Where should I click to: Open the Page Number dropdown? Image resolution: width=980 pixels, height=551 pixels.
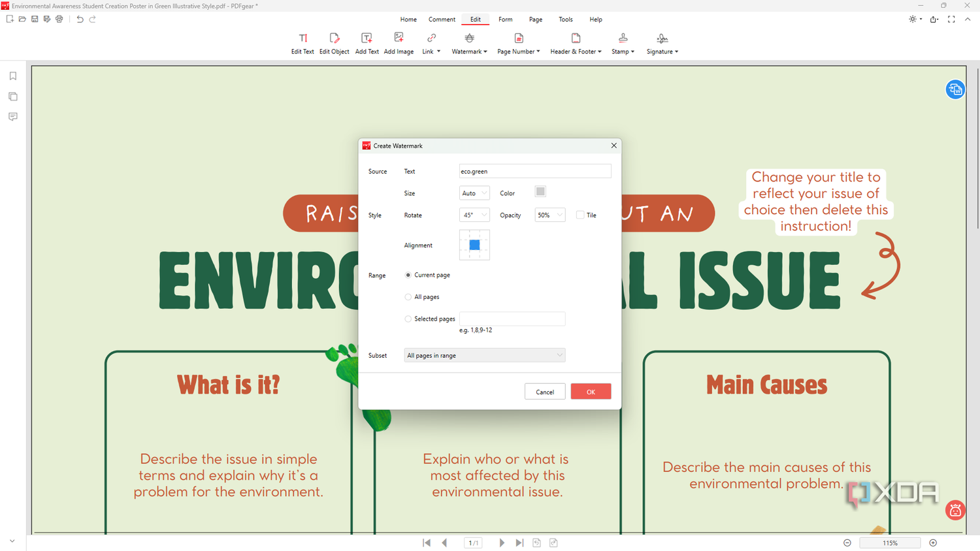tap(518, 44)
